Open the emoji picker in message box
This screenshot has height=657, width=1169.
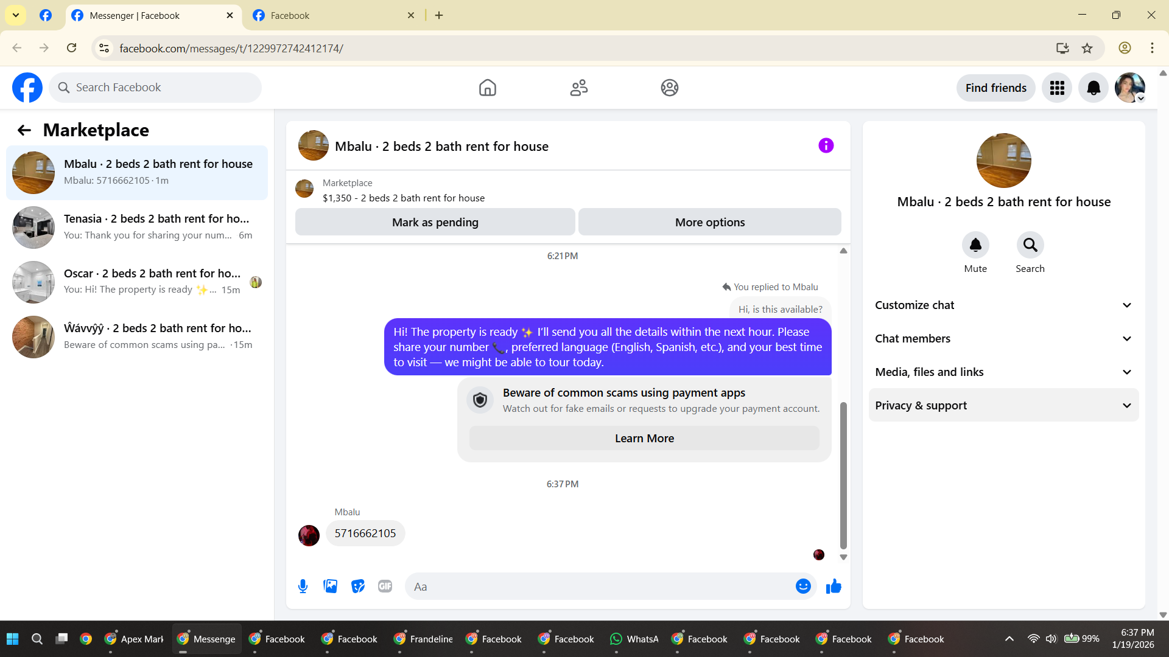(803, 586)
